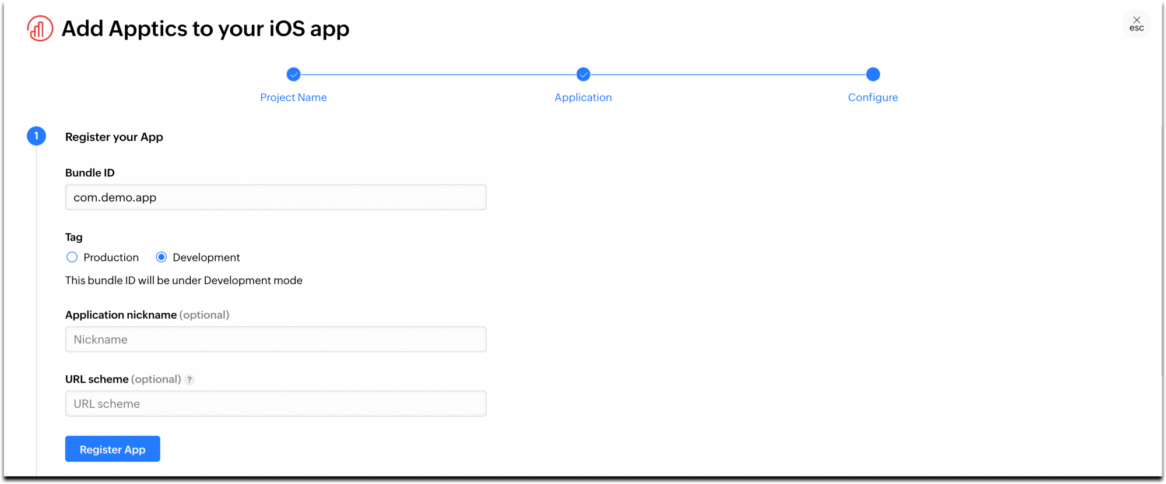Click the Project Name step checkmark
This screenshot has width=1166, height=484.
(293, 75)
